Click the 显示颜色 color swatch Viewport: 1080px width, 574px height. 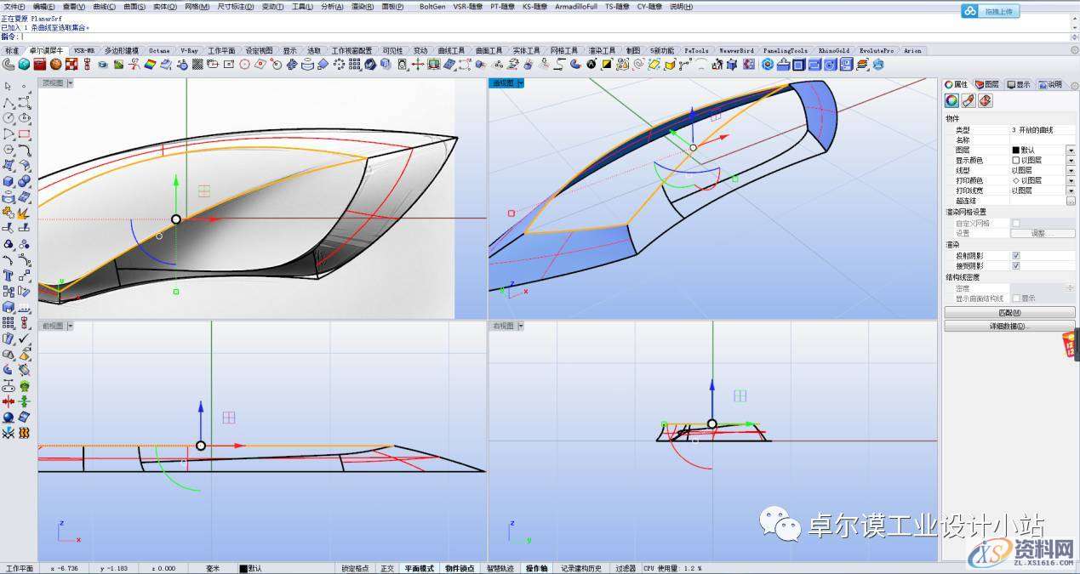(1015, 160)
